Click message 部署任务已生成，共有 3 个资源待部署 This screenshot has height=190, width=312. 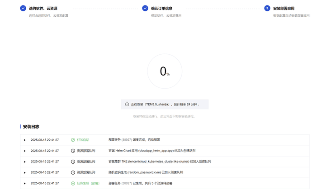[140, 183]
